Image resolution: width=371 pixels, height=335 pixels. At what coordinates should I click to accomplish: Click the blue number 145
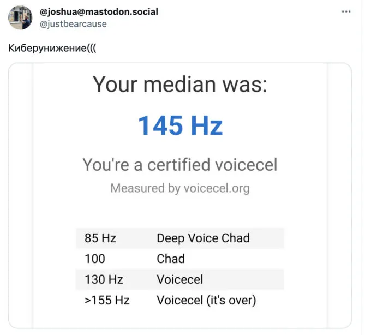(x=160, y=125)
